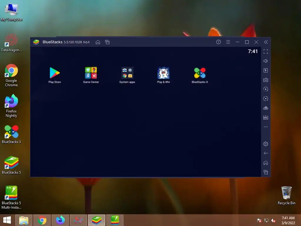The width and height of the screenshot is (301, 226).
Task: Click the BlueStacks logo in the title bar
Action: 36,42
